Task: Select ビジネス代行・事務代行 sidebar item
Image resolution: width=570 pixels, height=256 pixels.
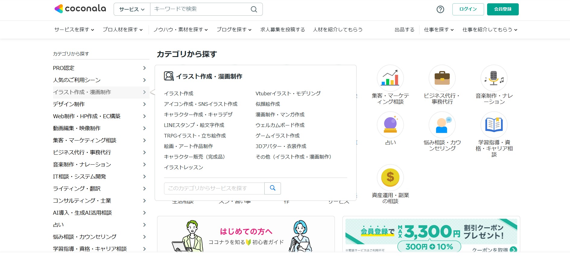Action: point(101,153)
